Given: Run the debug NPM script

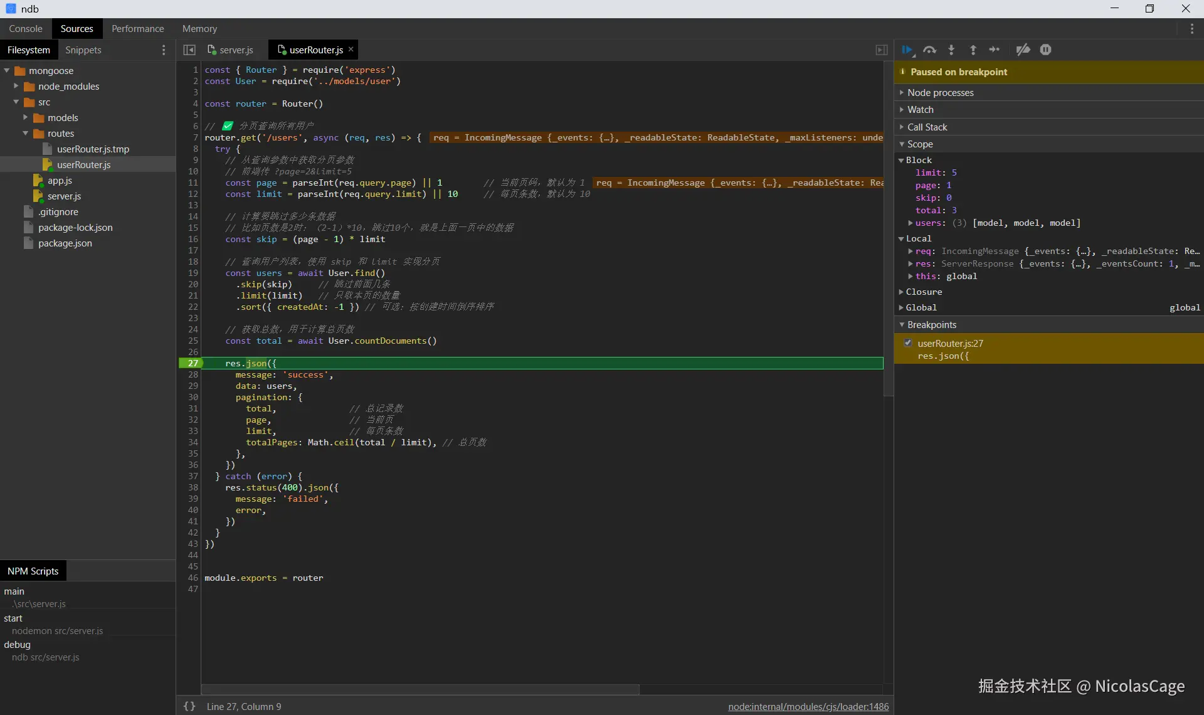Looking at the screenshot, I should [x=17, y=645].
